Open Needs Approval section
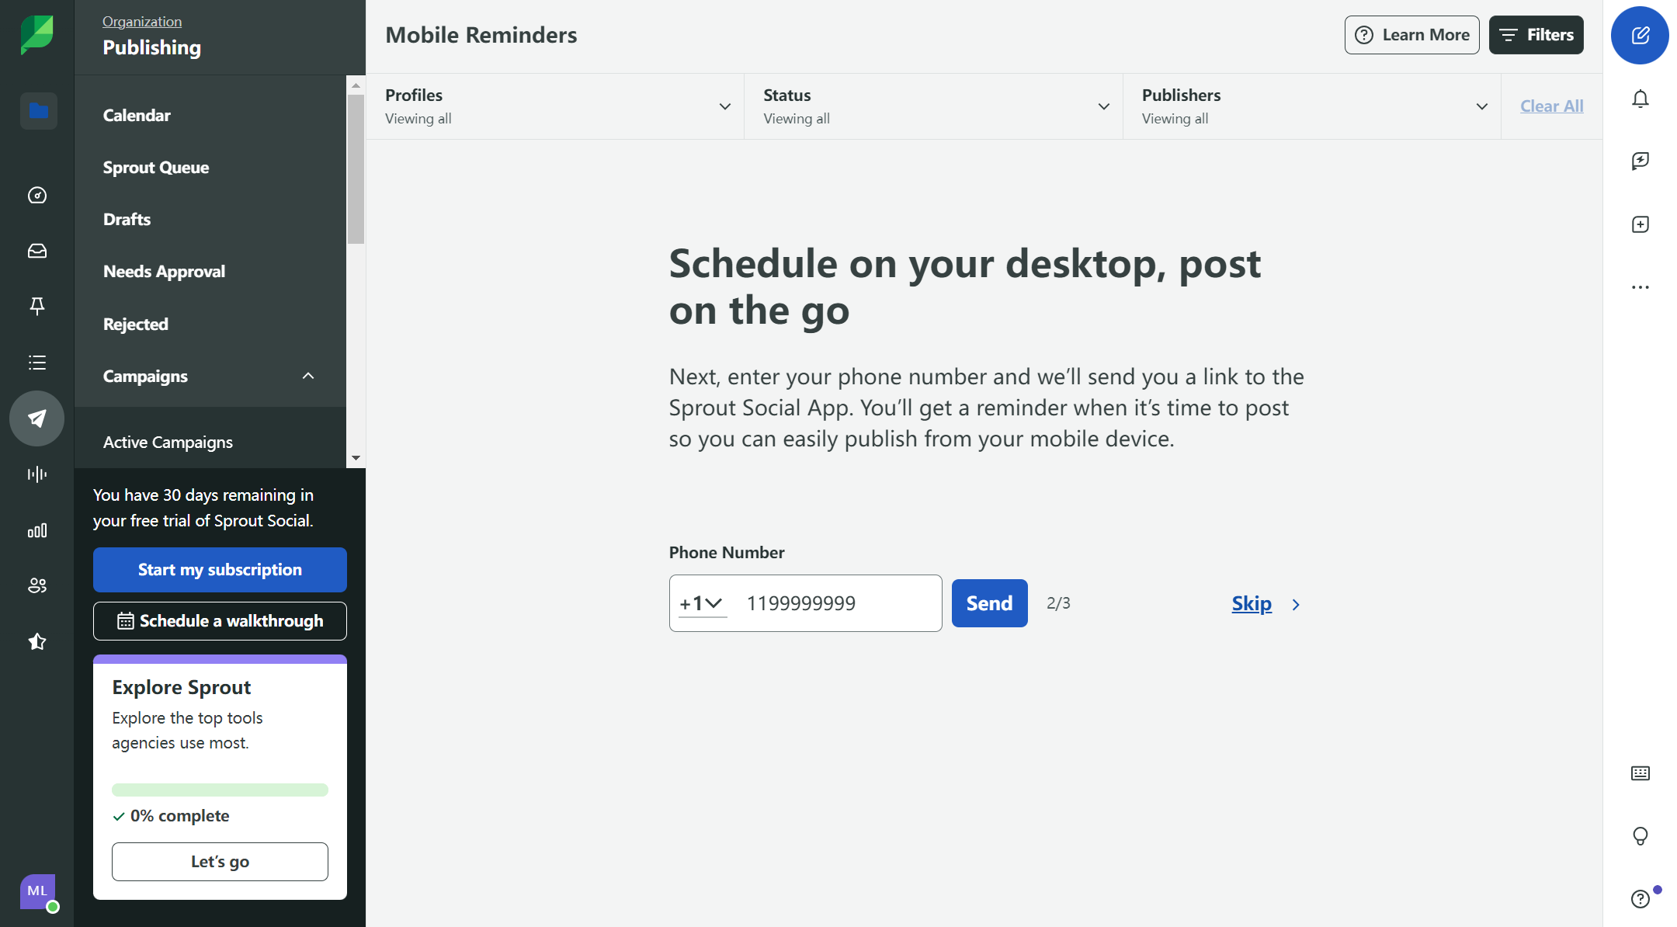Viewport: 1677px width, 927px height. coord(164,272)
